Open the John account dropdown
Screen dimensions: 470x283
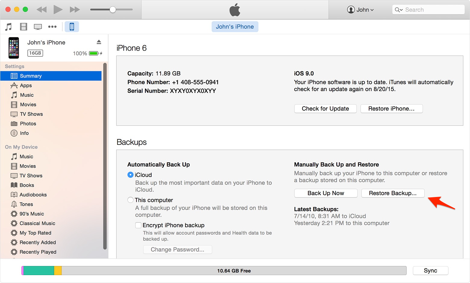[360, 9]
